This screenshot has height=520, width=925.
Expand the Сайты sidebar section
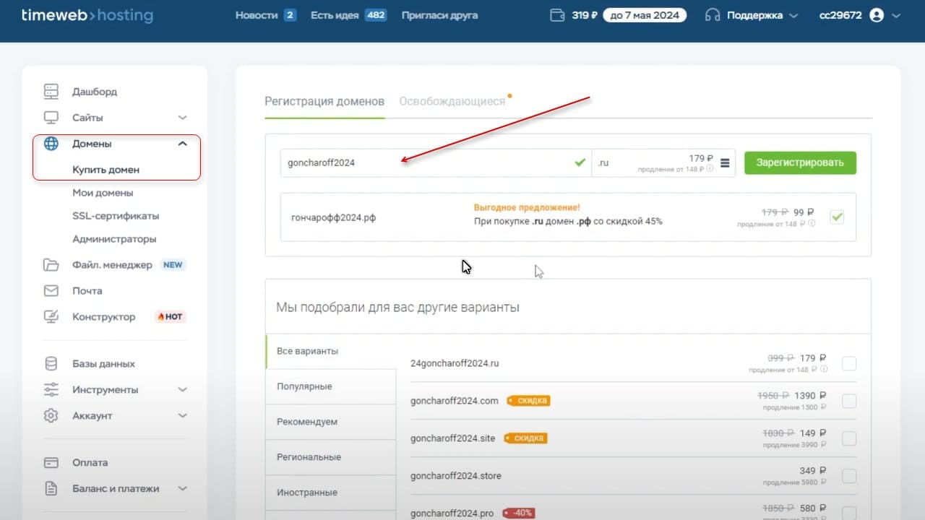pyautogui.click(x=183, y=118)
